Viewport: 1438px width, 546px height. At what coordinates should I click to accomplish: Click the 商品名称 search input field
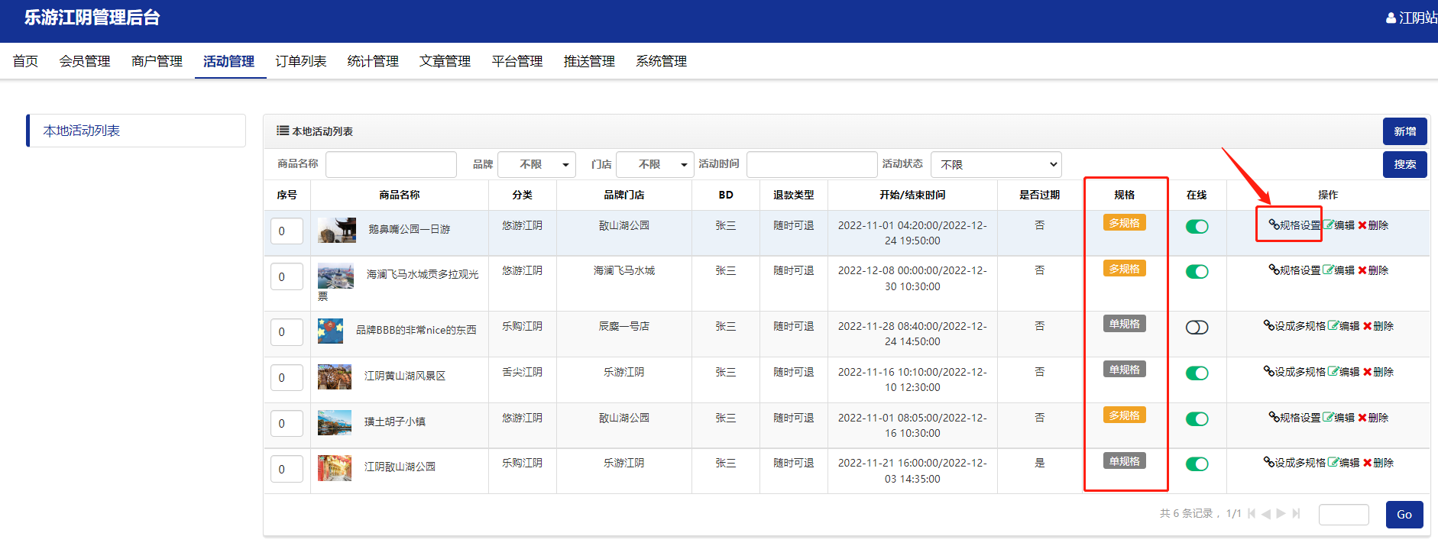click(391, 165)
